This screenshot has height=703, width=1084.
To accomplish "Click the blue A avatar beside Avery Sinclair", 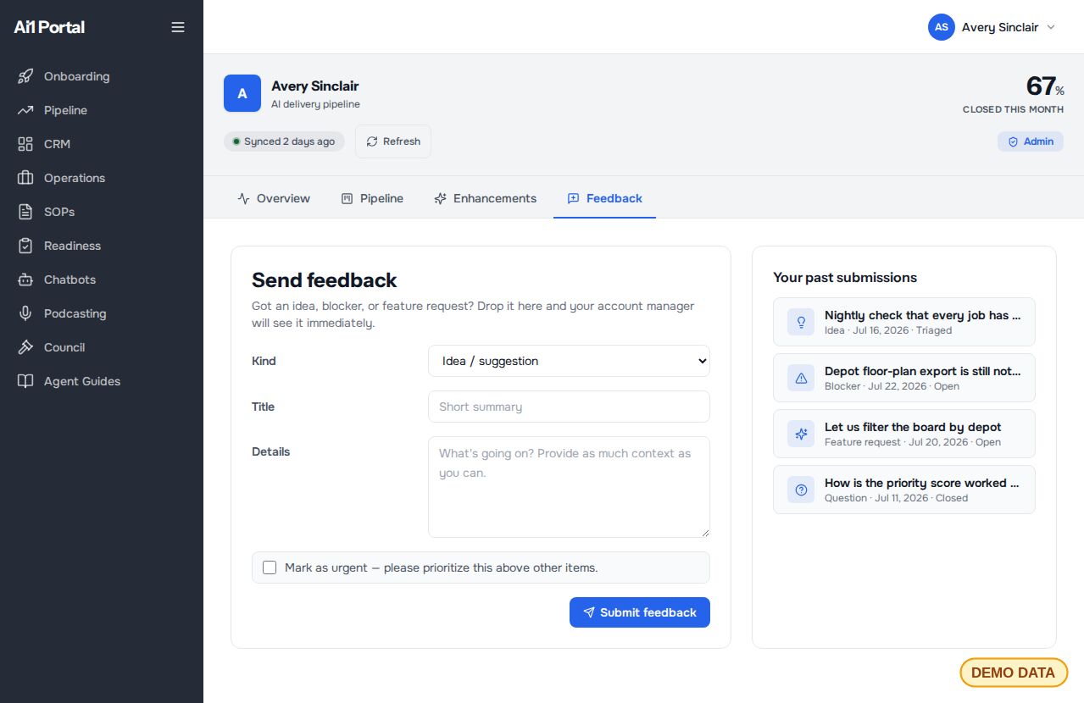I will [242, 93].
